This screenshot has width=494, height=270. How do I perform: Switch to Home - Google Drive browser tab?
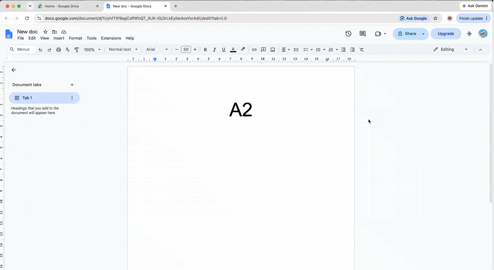(68, 6)
